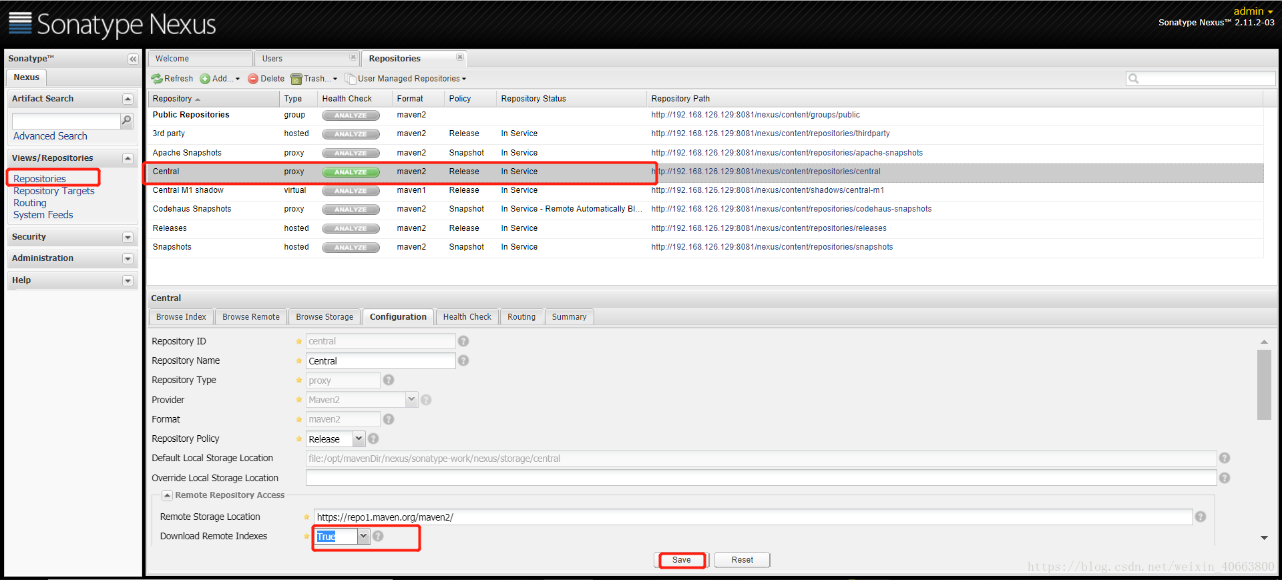
Task: Open the admin user menu
Action: pos(1253,11)
